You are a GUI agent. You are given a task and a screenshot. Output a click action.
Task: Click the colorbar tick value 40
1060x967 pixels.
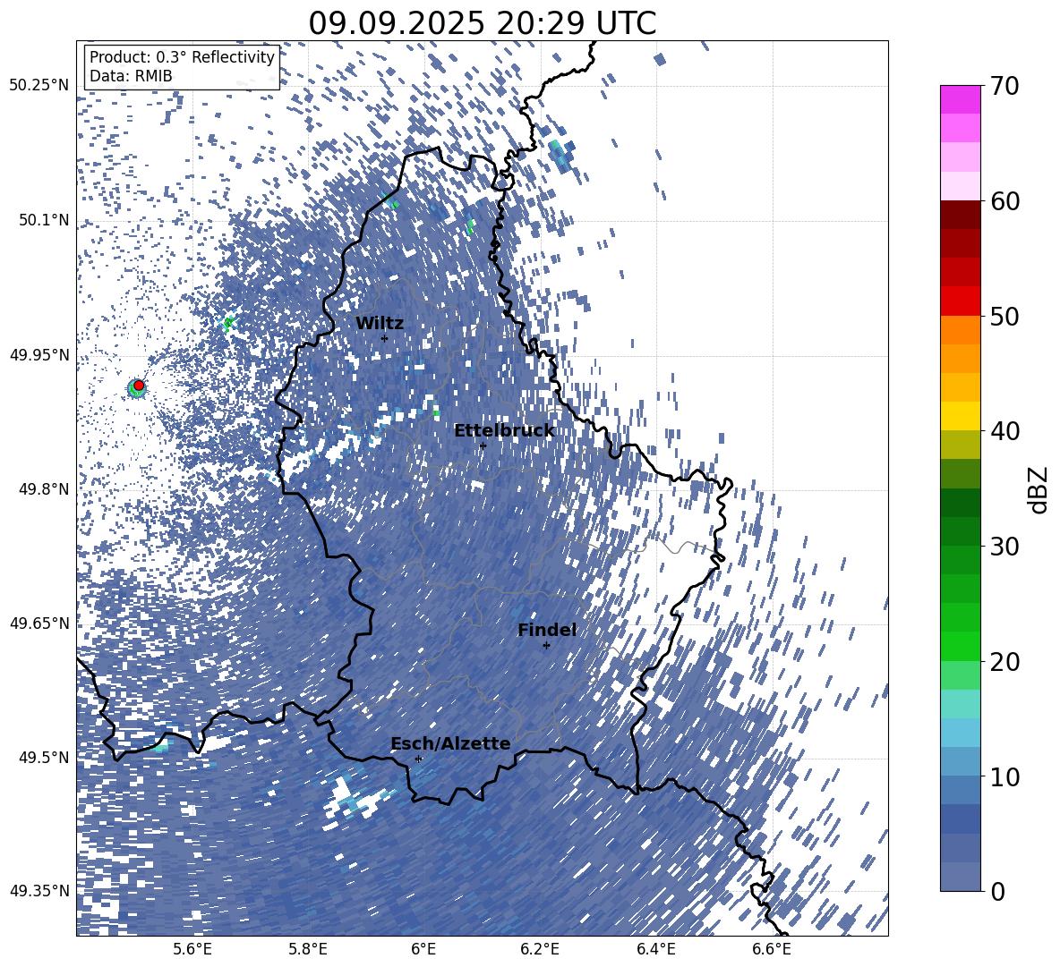click(1004, 431)
